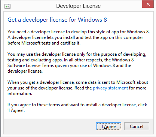Open the privacy statement link

(110, 88)
